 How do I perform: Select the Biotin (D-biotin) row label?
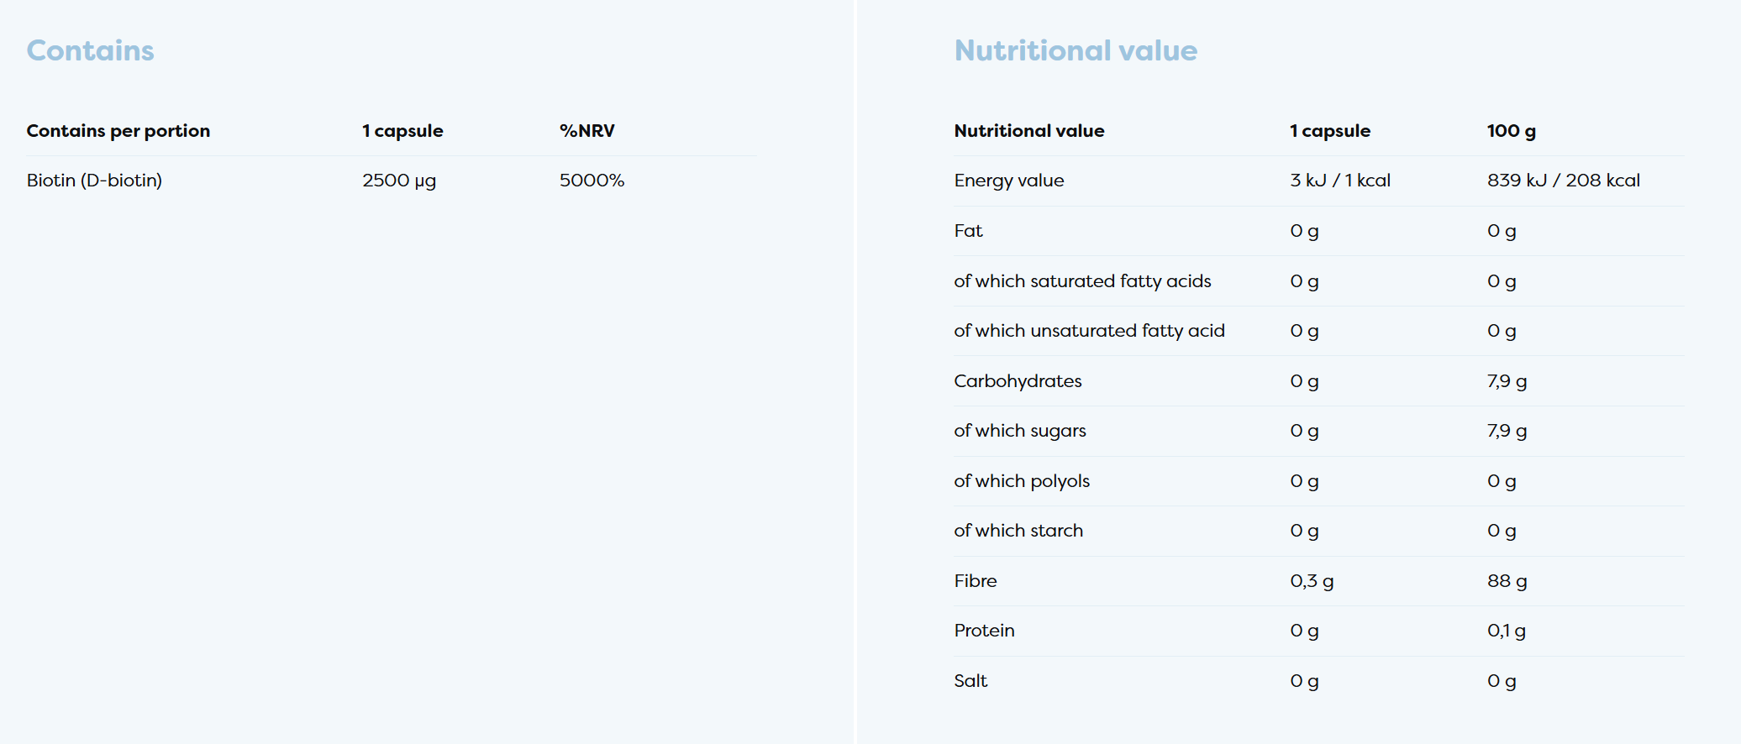point(94,181)
